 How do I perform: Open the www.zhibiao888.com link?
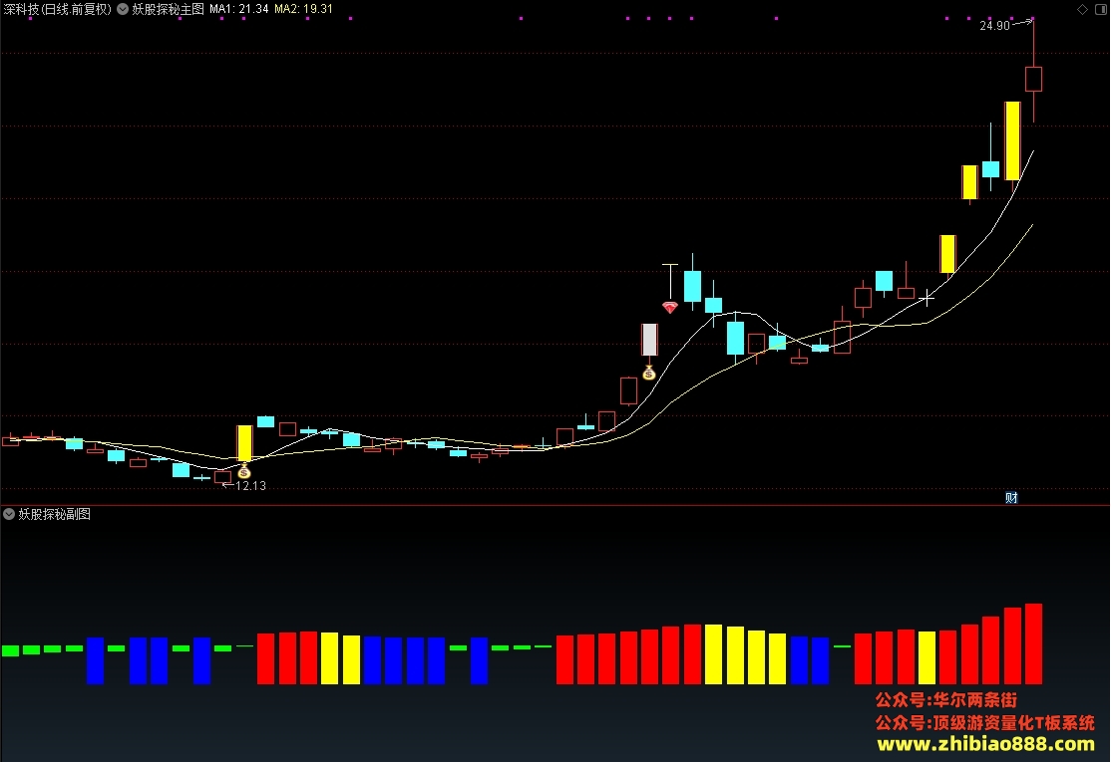click(985, 744)
